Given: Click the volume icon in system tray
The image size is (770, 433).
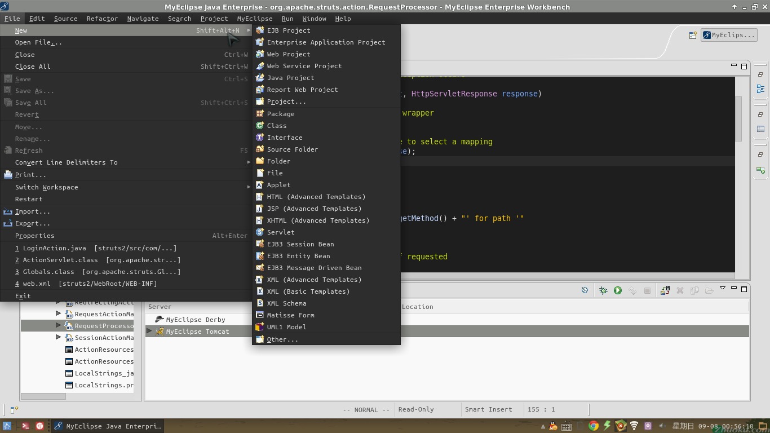Looking at the screenshot, I should (662, 426).
